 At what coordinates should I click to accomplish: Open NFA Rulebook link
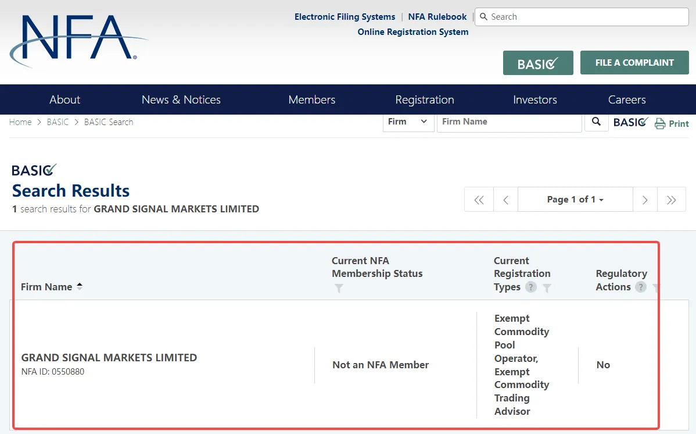tap(437, 17)
